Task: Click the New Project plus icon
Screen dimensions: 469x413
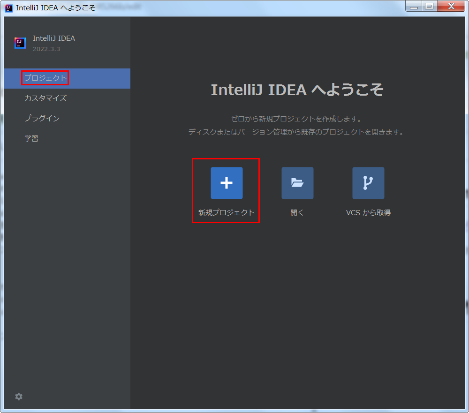Action: tap(227, 183)
